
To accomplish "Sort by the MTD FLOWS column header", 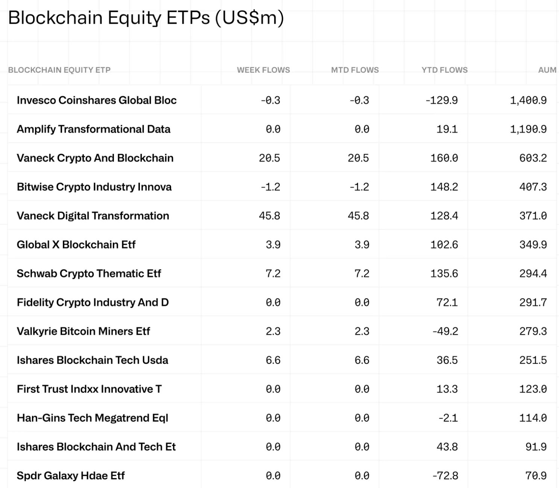I will click(355, 70).
